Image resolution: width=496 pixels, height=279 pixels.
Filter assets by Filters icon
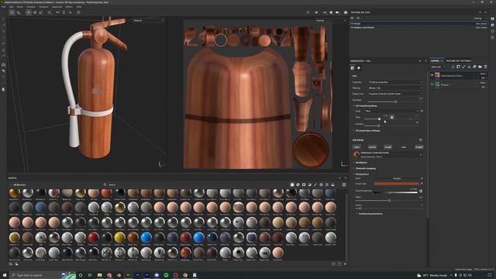tap(309, 184)
